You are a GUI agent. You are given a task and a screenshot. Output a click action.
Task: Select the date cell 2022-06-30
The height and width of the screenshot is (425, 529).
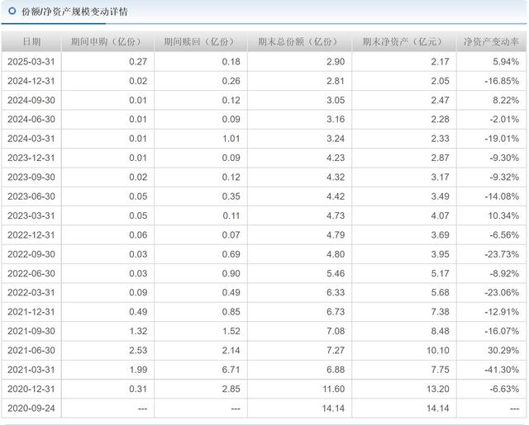31,273
